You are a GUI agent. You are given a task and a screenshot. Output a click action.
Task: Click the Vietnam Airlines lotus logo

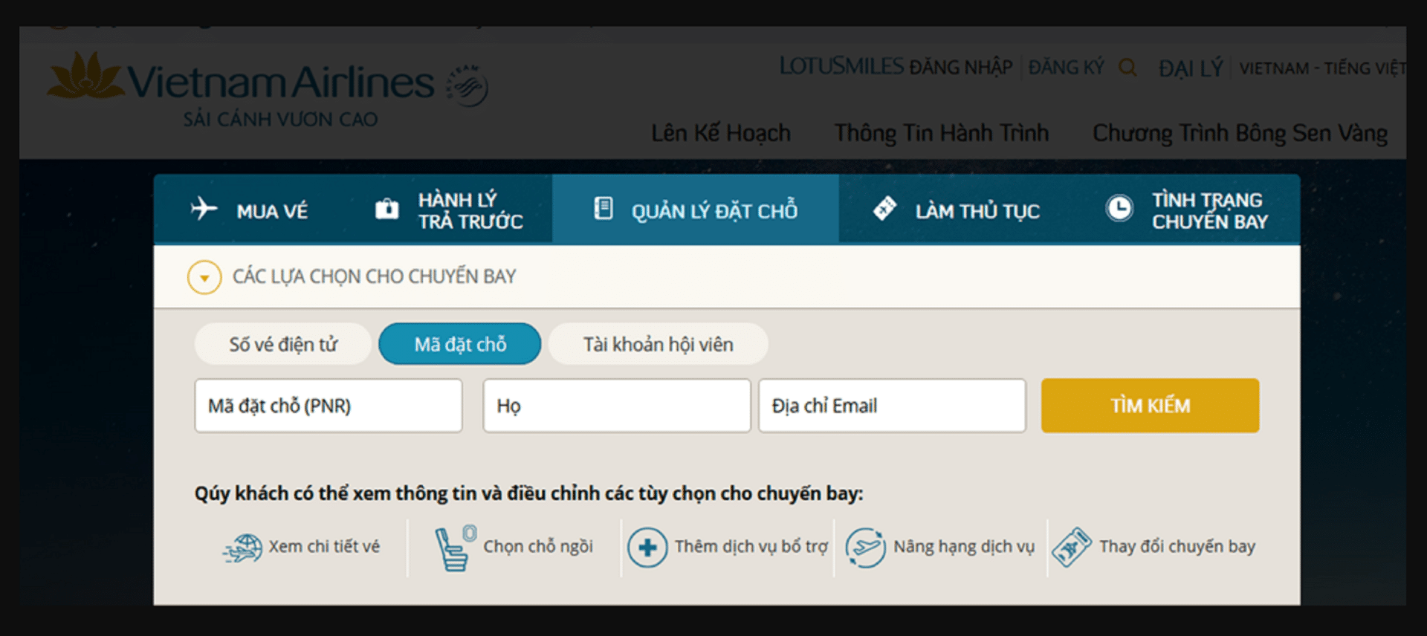click(x=85, y=76)
